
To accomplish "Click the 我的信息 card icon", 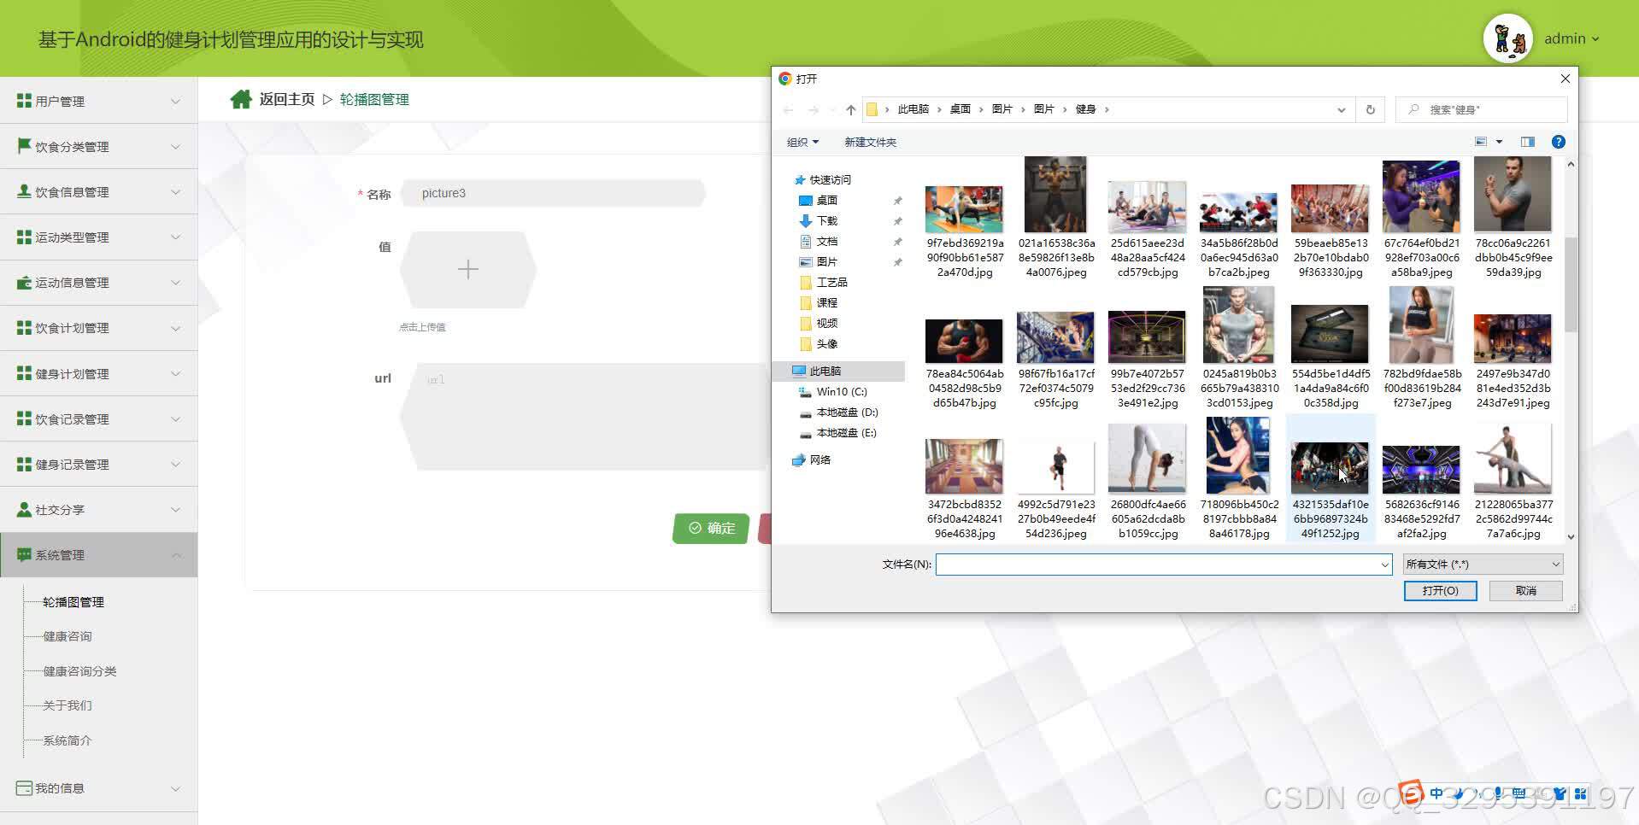I will pyautogui.click(x=24, y=787).
